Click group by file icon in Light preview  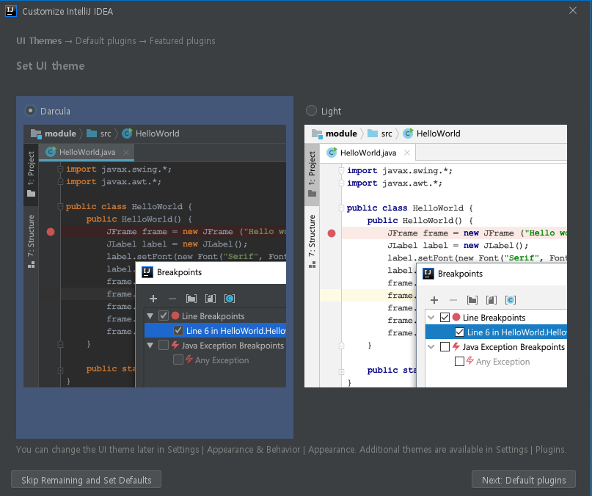491,300
